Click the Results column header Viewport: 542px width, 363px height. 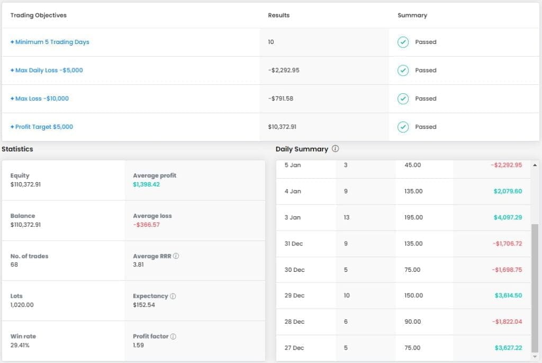(279, 15)
